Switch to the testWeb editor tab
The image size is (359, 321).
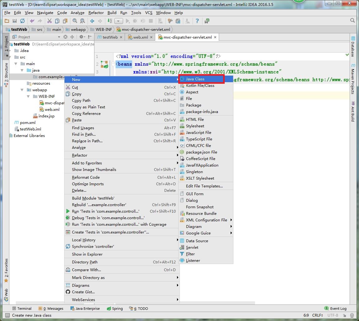[x=110, y=37]
